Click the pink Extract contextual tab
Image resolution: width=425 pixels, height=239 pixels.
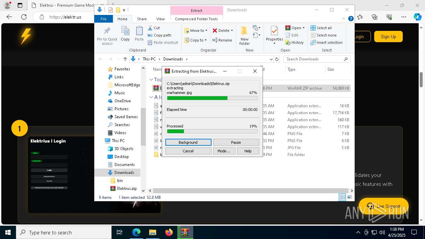(x=197, y=10)
